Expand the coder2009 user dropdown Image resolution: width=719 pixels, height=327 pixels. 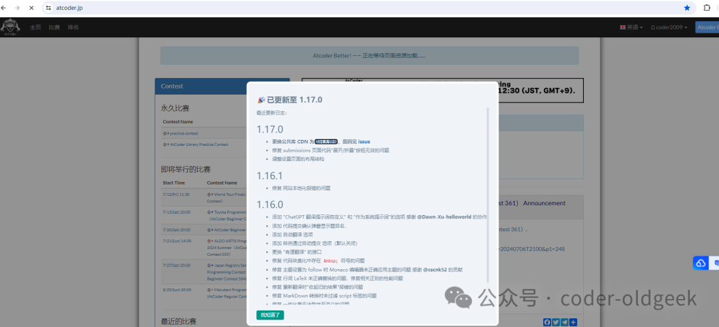(x=669, y=27)
